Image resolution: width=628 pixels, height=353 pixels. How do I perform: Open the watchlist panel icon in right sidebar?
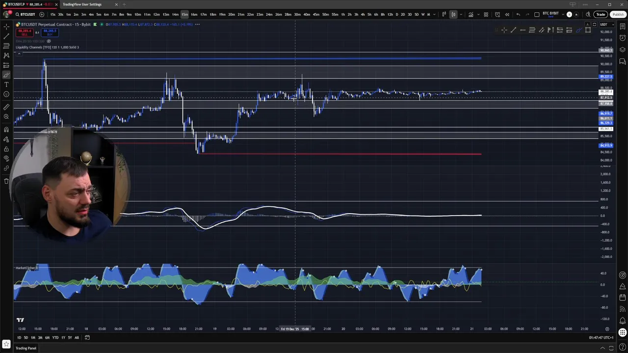622,26
